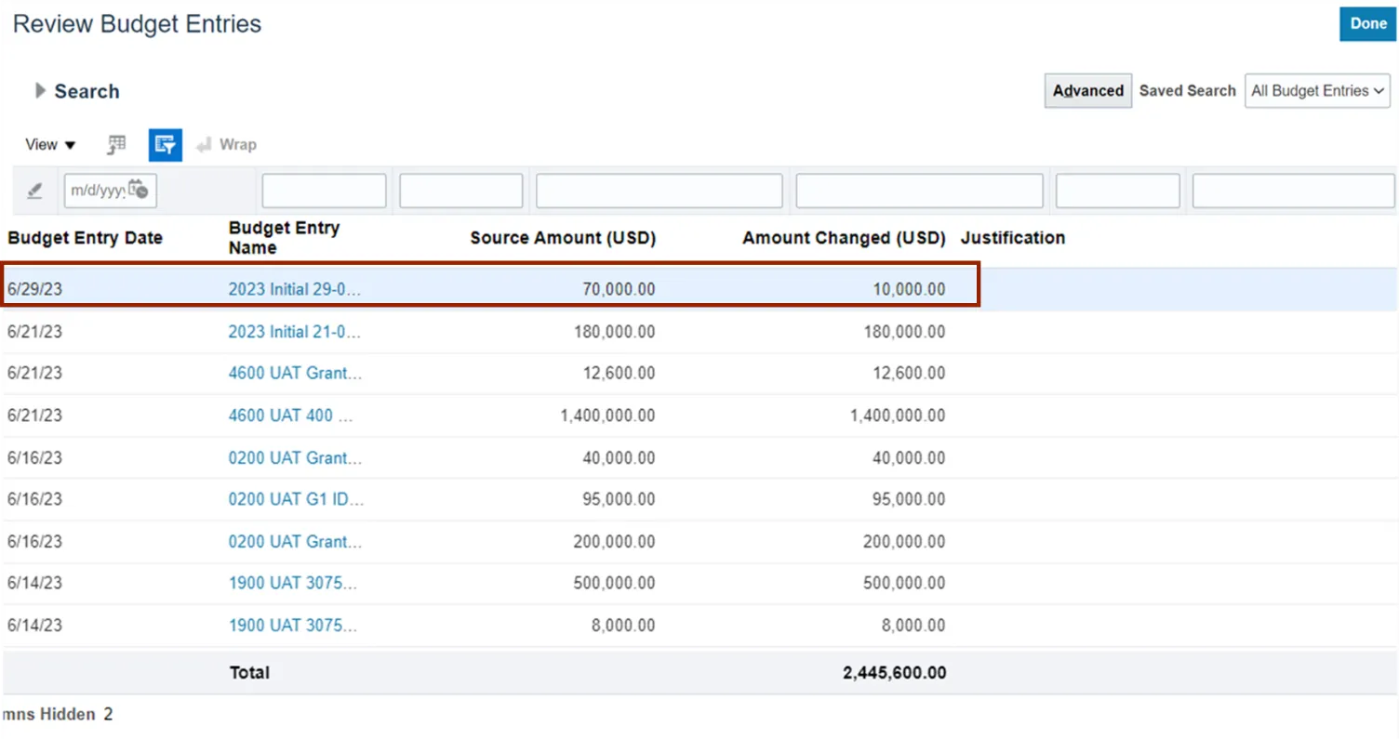1399x739 pixels.
Task: Click the Amount Changed (USD) column header
Action: tap(843, 238)
